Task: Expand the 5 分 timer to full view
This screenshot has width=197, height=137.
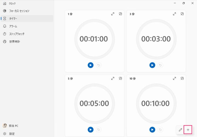Action: point(113,78)
